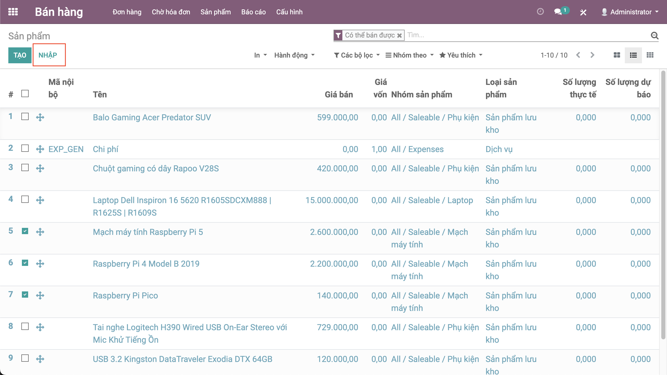The width and height of the screenshot is (667, 375).
Task: Uncheck the Raspberry Pi Pico row checkbox
Action: (x=25, y=295)
